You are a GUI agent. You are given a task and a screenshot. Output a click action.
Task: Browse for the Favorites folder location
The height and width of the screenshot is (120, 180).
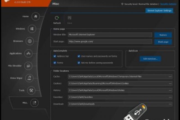point(170,97)
